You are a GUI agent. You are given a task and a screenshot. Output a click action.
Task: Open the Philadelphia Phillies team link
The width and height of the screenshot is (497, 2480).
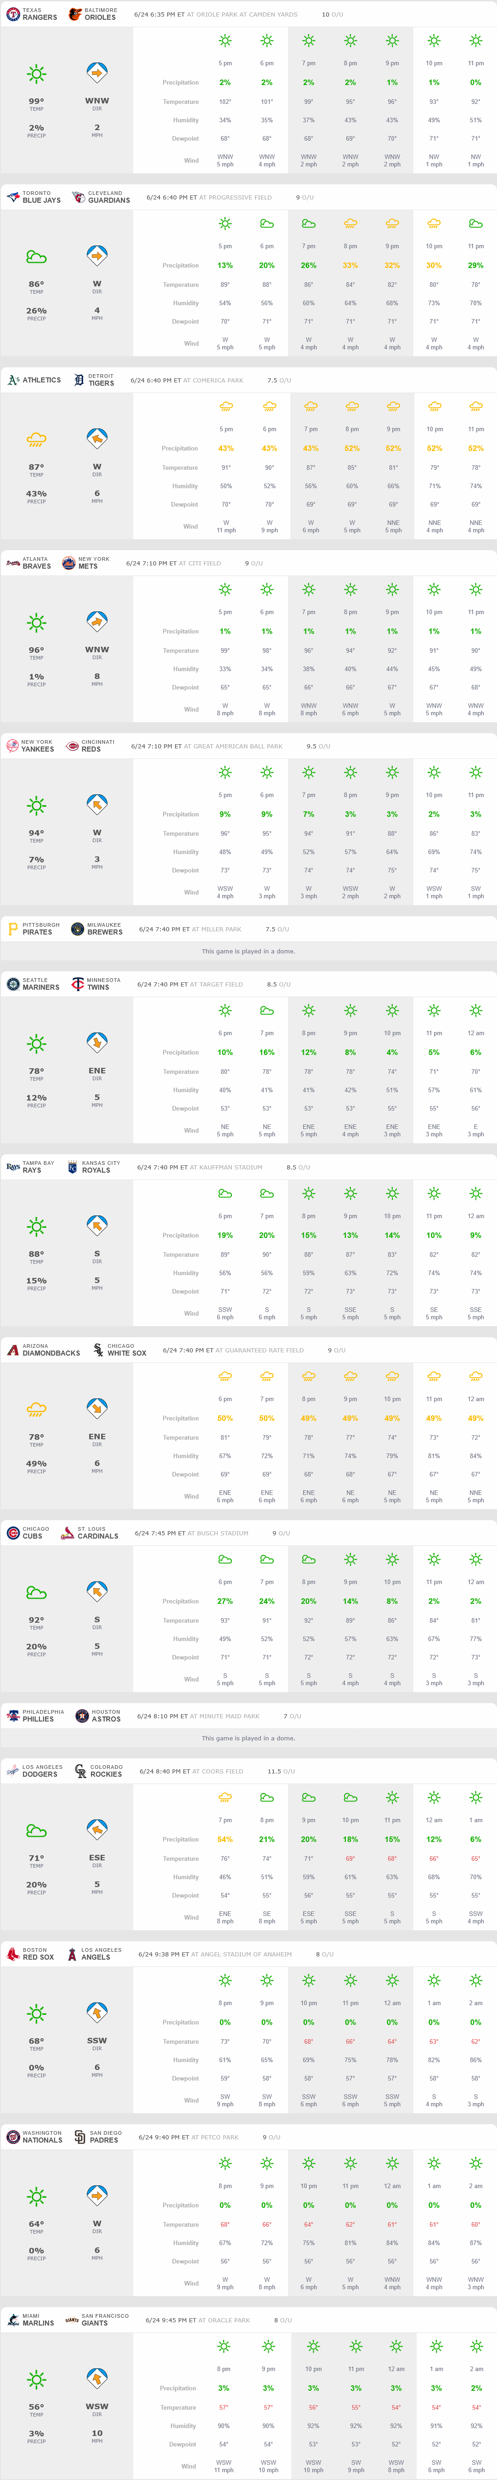coord(43,1716)
